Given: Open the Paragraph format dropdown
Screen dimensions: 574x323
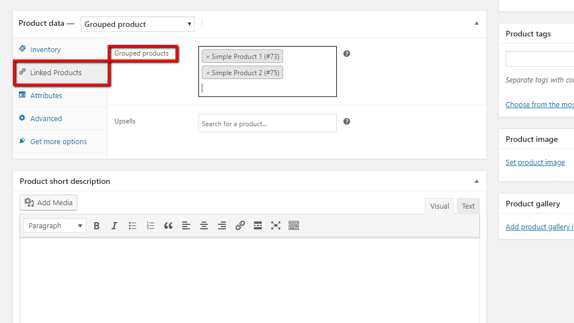Looking at the screenshot, I should 54,225.
